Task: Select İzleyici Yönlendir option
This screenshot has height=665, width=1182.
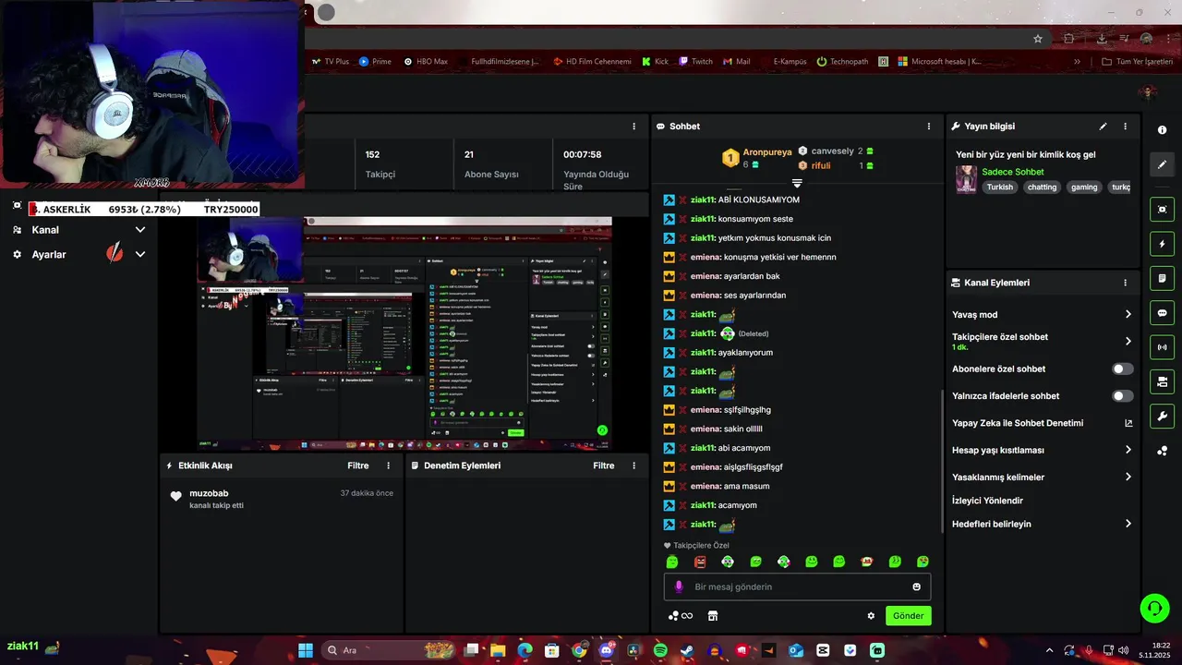Action: (987, 501)
